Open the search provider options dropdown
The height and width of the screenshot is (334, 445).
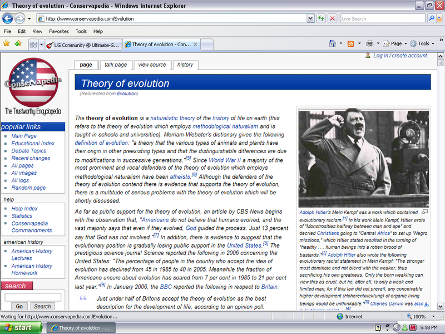point(439,18)
